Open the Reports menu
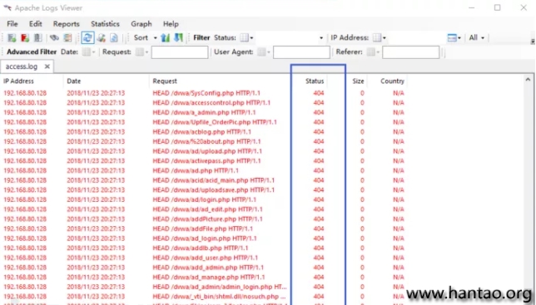The height and width of the screenshot is (305, 536). pyautogui.click(x=67, y=24)
